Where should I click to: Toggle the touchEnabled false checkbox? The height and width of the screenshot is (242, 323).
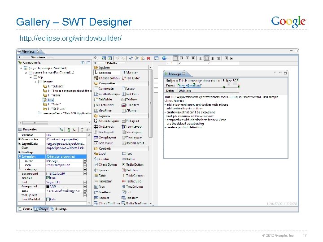point(48,199)
